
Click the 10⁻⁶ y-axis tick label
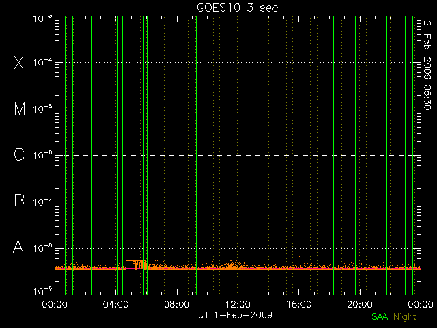point(42,155)
